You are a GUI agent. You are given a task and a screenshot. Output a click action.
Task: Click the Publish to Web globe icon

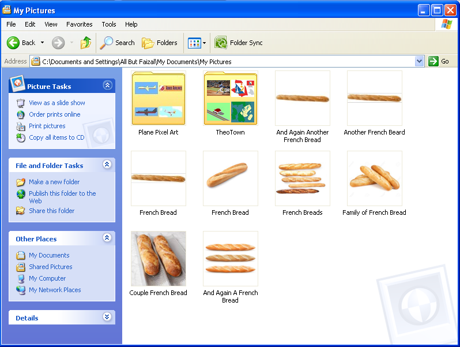21,194
